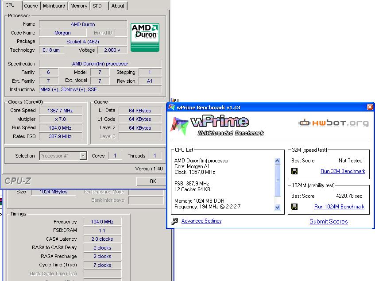
Task: Click the RAS# to CAS# Delay value 2 clocks
Action: pos(102,248)
